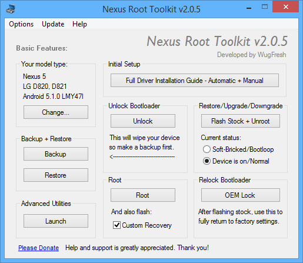Viewport: 303px width, 263px height.
Task: Click Change... to pick model type
Action: click(x=56, y=112)
